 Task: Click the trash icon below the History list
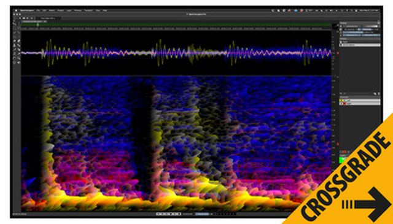(x=379, y=94)
